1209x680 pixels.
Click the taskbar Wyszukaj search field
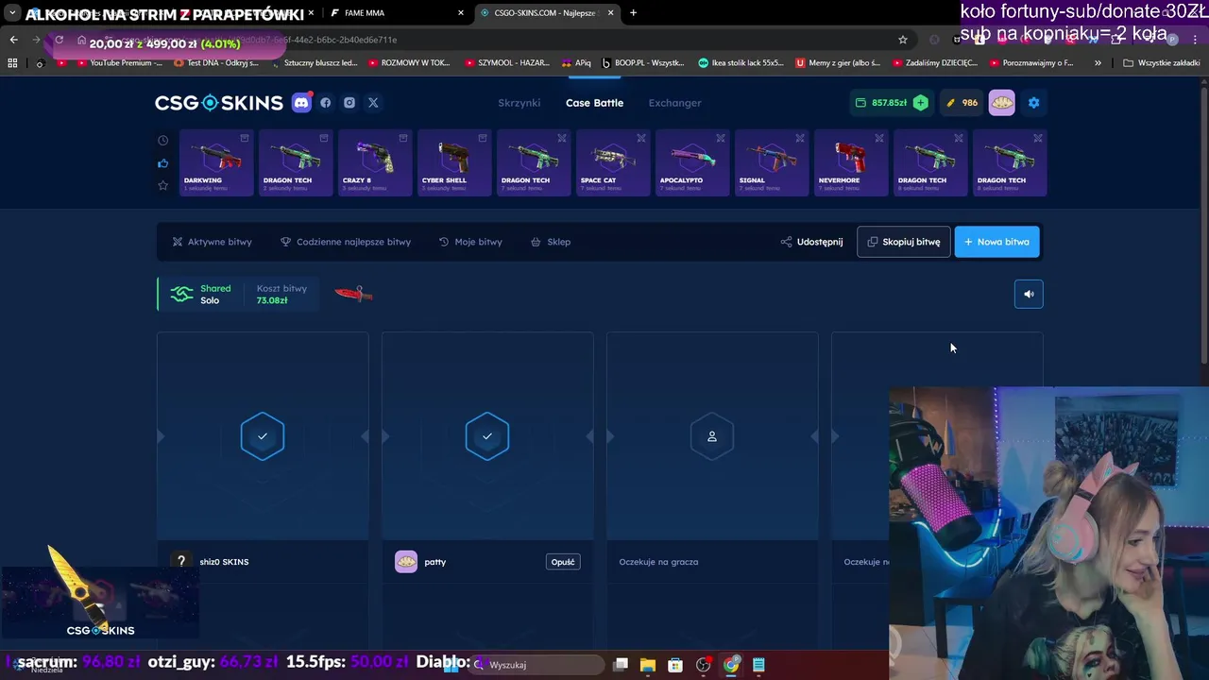(537, 665)
